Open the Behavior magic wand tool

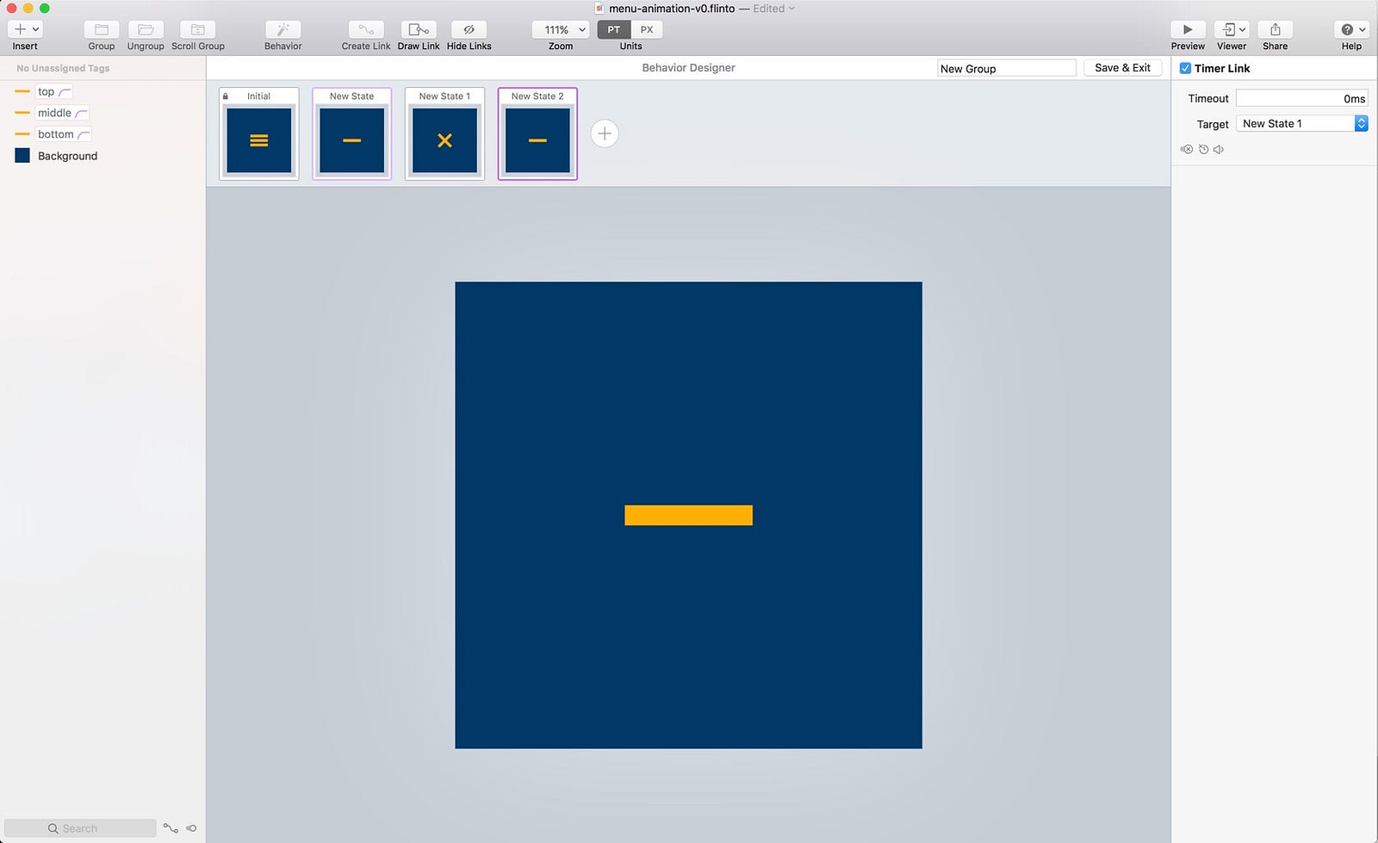pos(283,29)
